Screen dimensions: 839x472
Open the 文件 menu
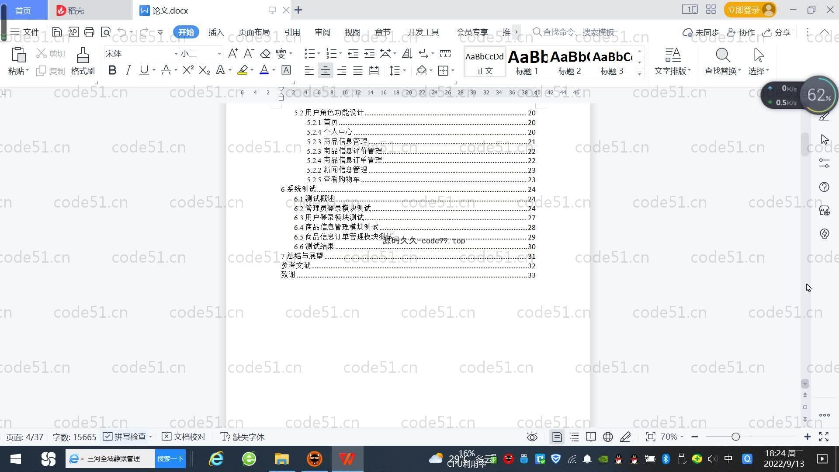[x=25, y=32]
